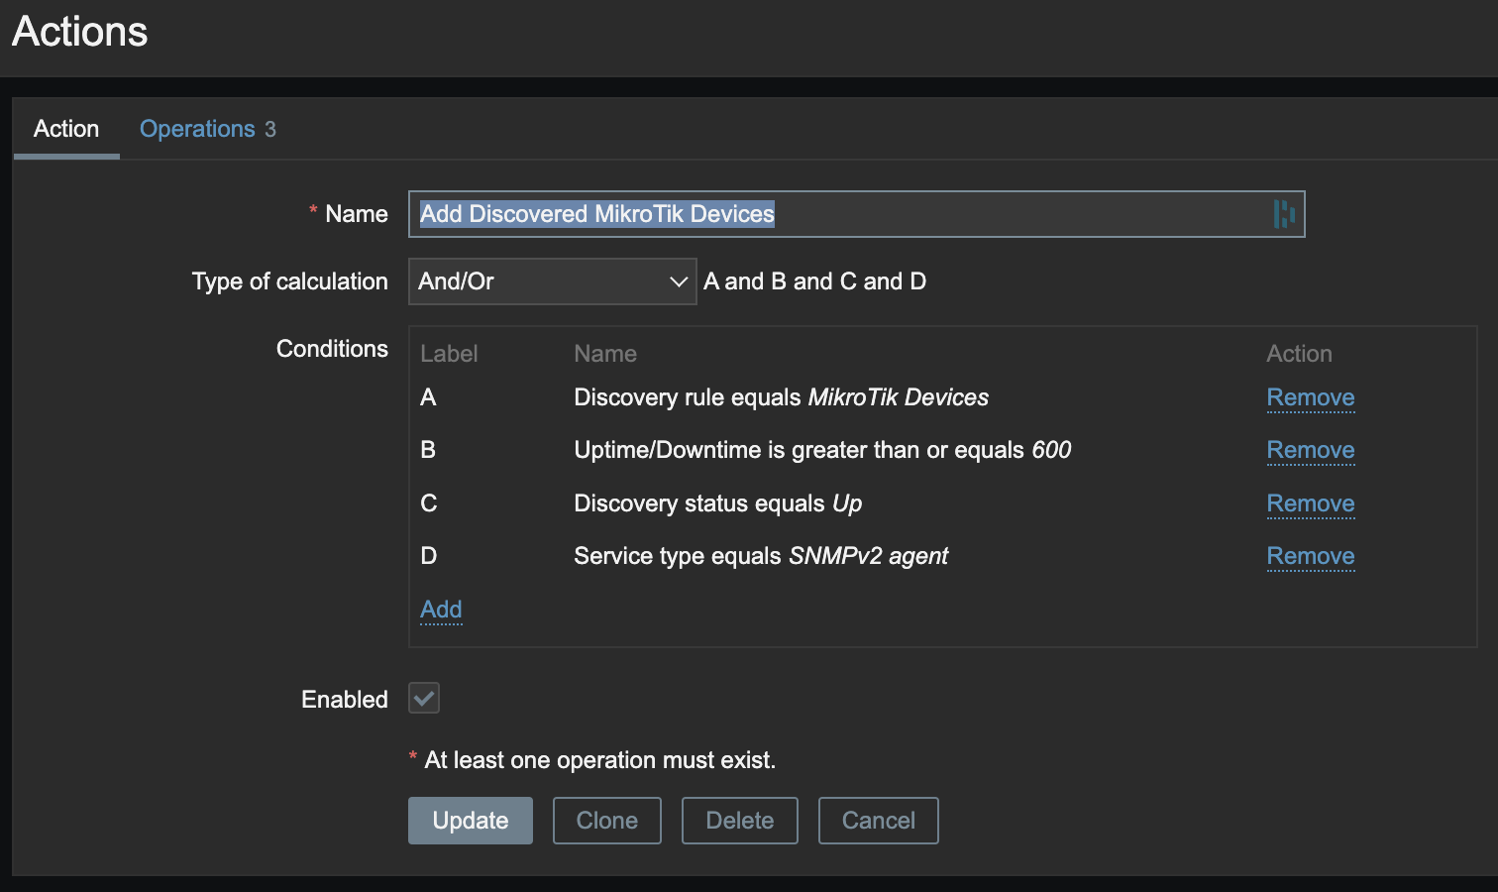Image resolution: width=1498 pixels, height=892 pixels.
Task: Remove condition A Discovery rule
Action: (x=1310, y=397)
